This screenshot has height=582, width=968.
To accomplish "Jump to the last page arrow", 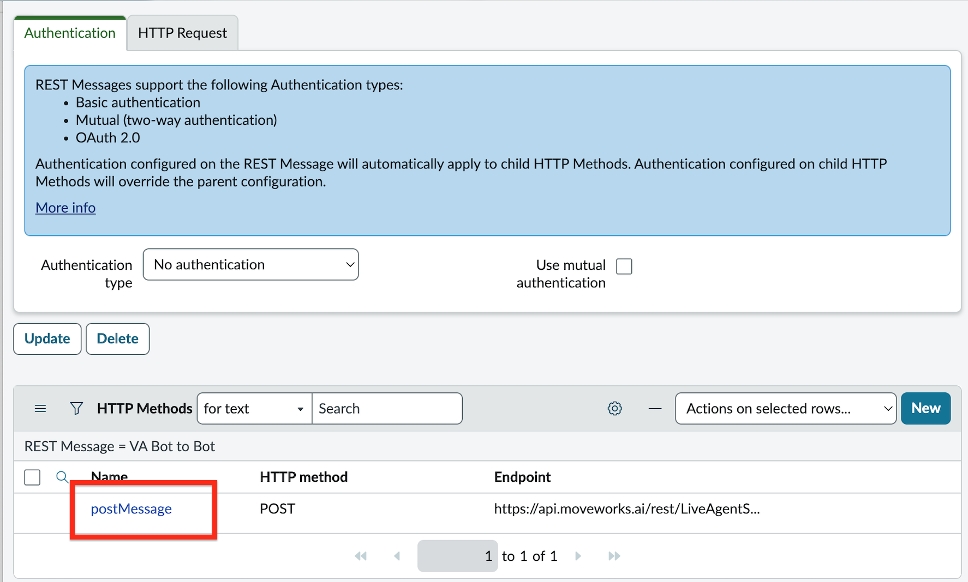I will tap(614, 556).
